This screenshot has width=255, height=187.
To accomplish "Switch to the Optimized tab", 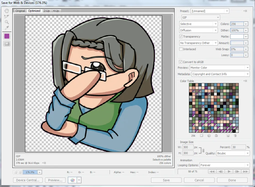I will 34,11.
